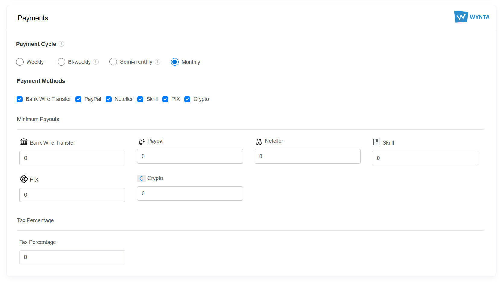The width and height of the screenshot is (503, 284).
Task: Disable the PayPal payment method checkbox
Action: (x=78, y=99)
